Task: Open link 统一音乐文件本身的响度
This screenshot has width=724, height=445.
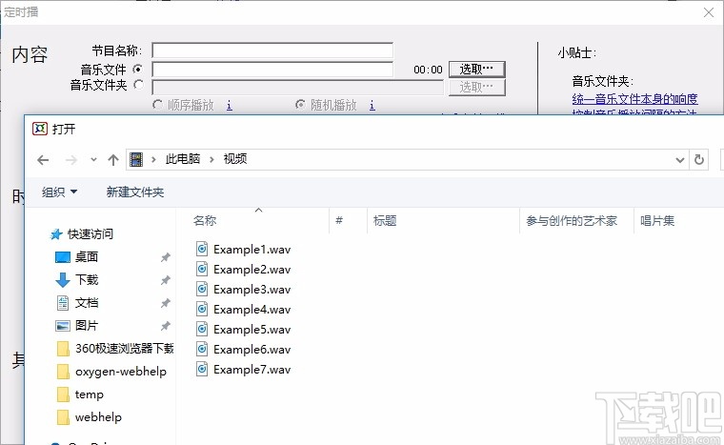Action: (x=634, y=98)
